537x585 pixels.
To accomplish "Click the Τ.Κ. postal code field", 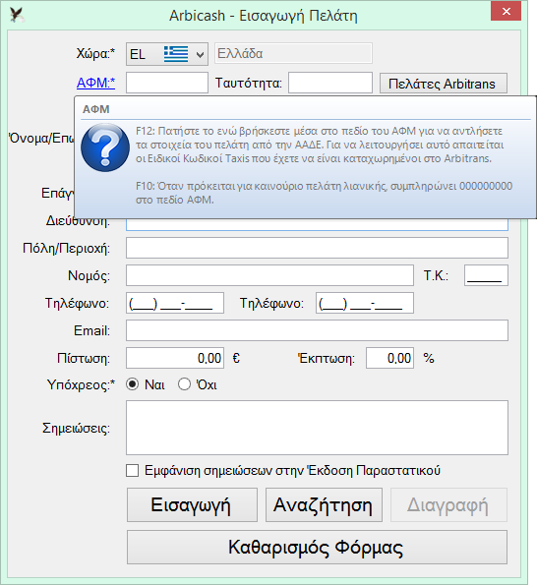I will pyautogui.click(x=486, y=275).
